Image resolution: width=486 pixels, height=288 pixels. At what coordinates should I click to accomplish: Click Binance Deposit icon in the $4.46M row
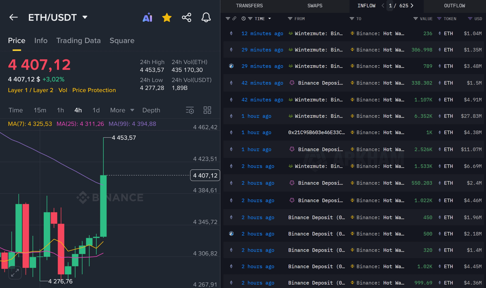point(291,201)
